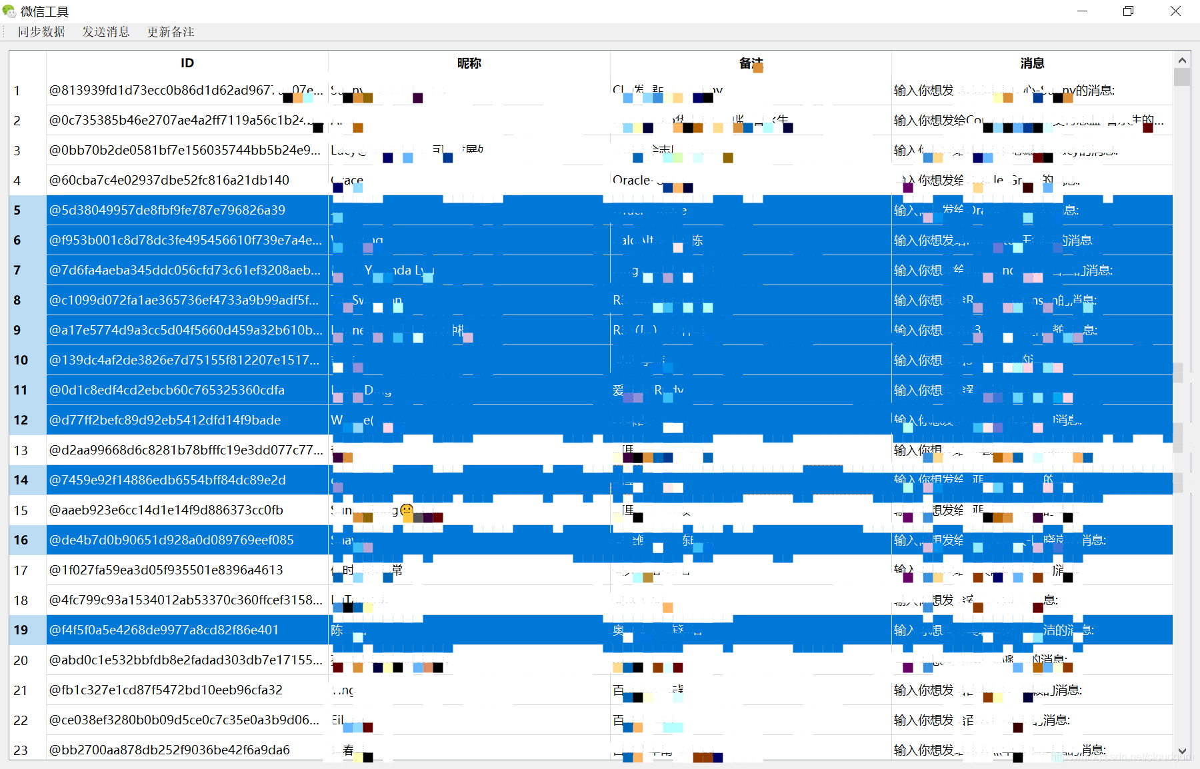Sort by the 备注 column header
Viewport: 1200px width, 769px height.
(751, 63)
